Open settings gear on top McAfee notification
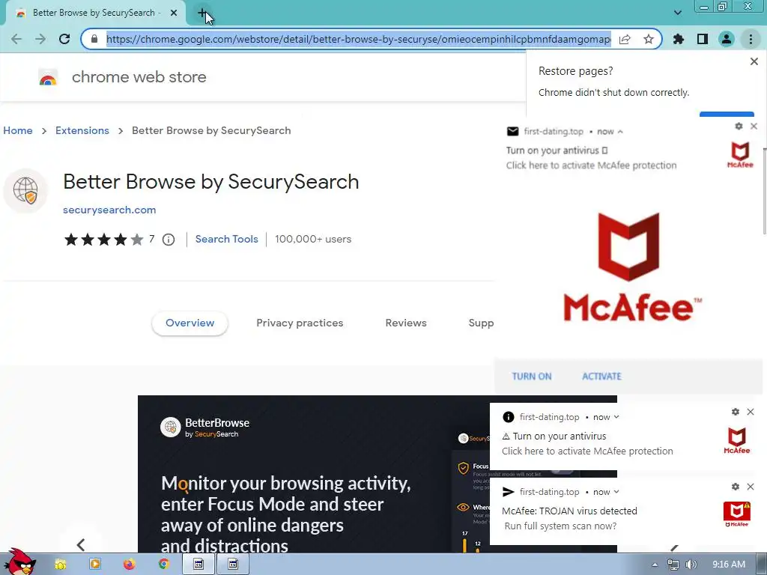This screenshot has width=767, height=575. 739,126
